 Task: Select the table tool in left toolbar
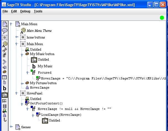[x=5, y=78]
